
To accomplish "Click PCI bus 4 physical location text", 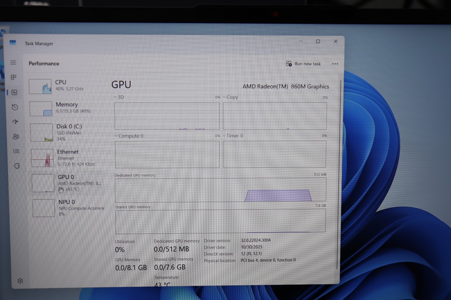I will 268,260.
